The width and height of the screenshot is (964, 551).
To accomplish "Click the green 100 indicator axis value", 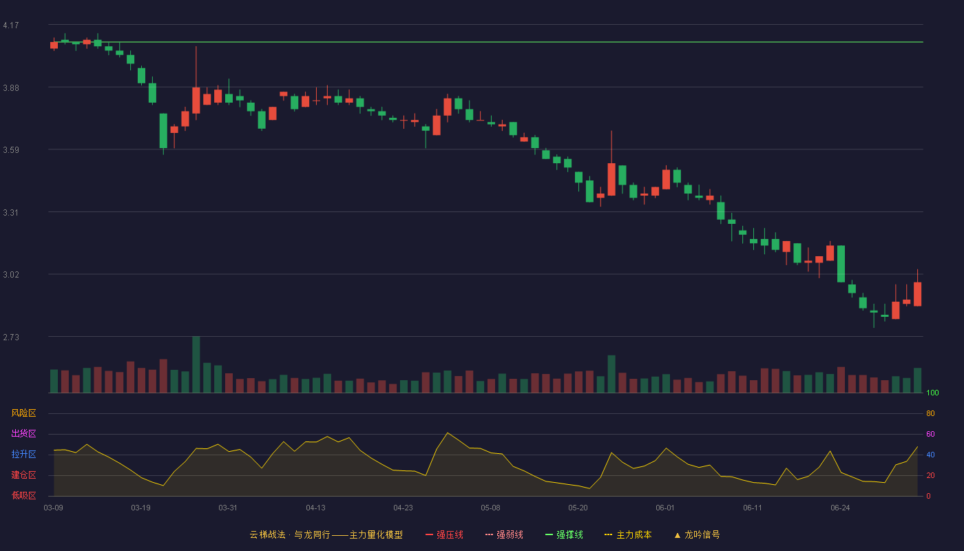I will coord(932,393).
